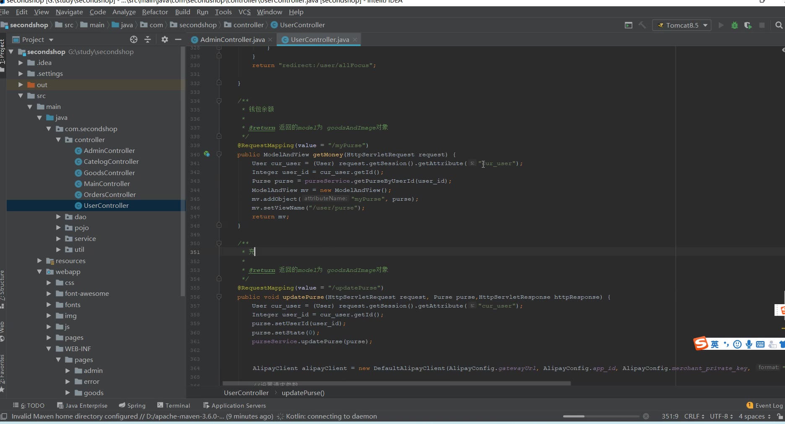Click the editor horizontal scrollbar

pyautogui.click(x=396, y=383)
